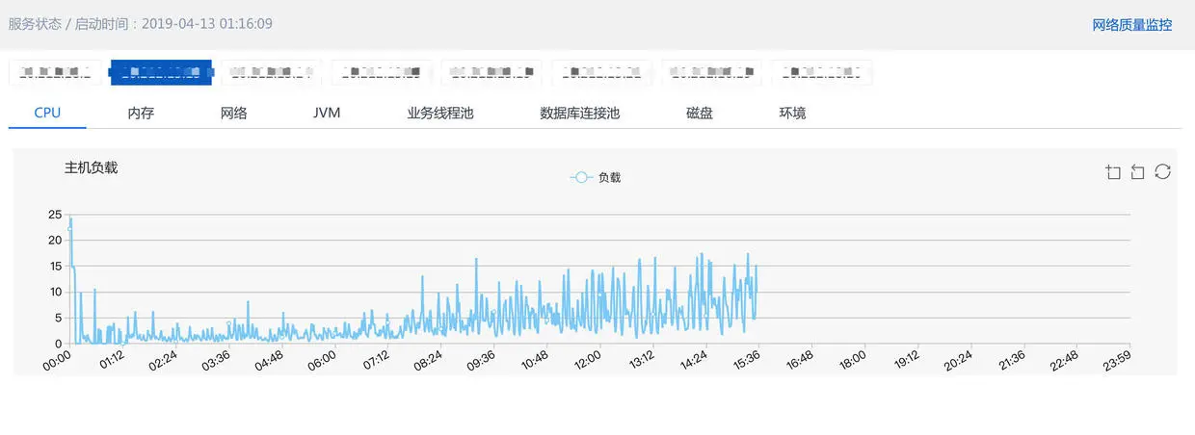Switch to the 内存 tab
Image resolution: width=1195 pixels, height=435 pixels.
[x=141, y=113]
